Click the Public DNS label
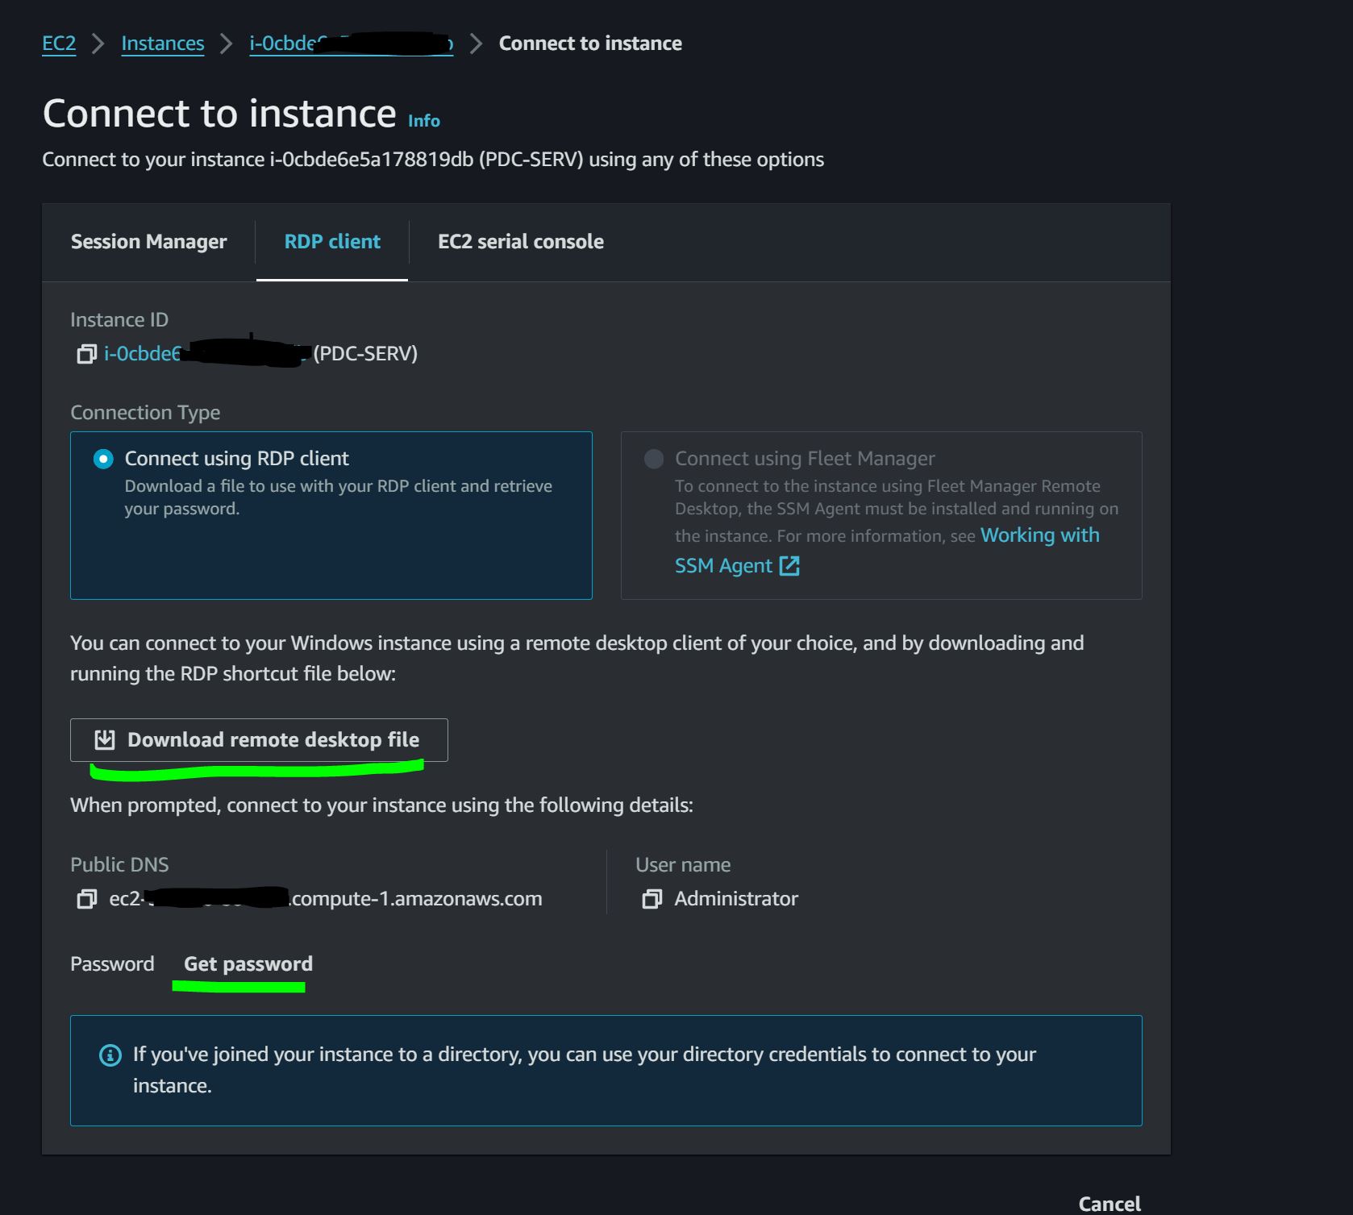This screenshot has width=1353, height=1215. click(x=119, y=865)
